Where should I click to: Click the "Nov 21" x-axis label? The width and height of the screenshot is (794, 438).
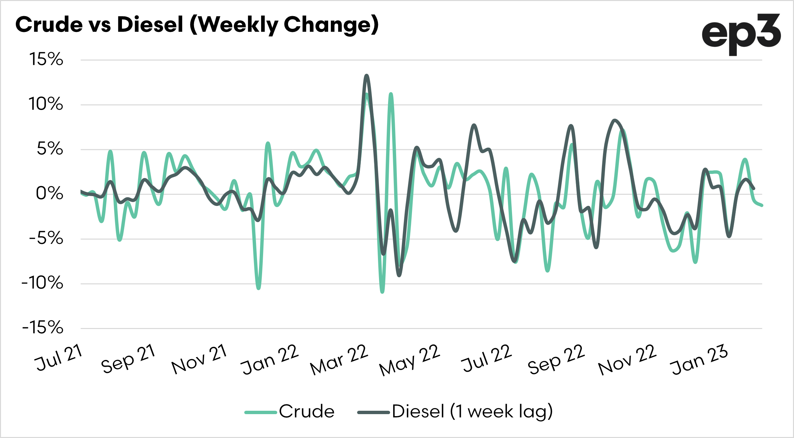click(x=199, y=359)
